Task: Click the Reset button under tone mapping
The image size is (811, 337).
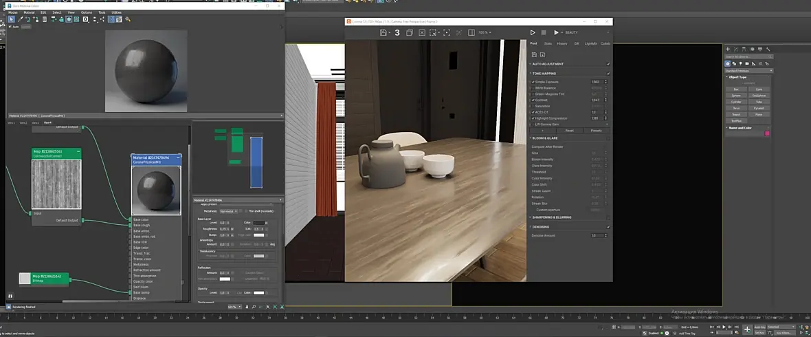Action: [x=569, y=130]
